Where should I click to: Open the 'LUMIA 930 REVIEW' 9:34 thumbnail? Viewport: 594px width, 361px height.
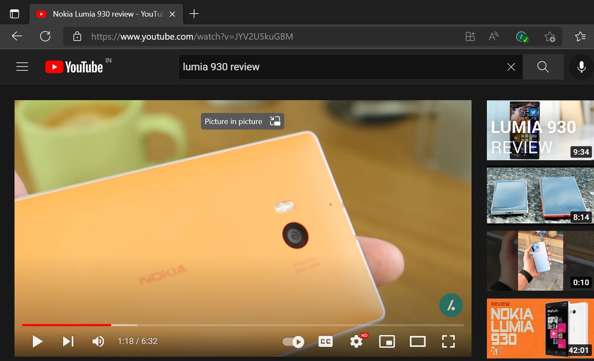(540, 130)
